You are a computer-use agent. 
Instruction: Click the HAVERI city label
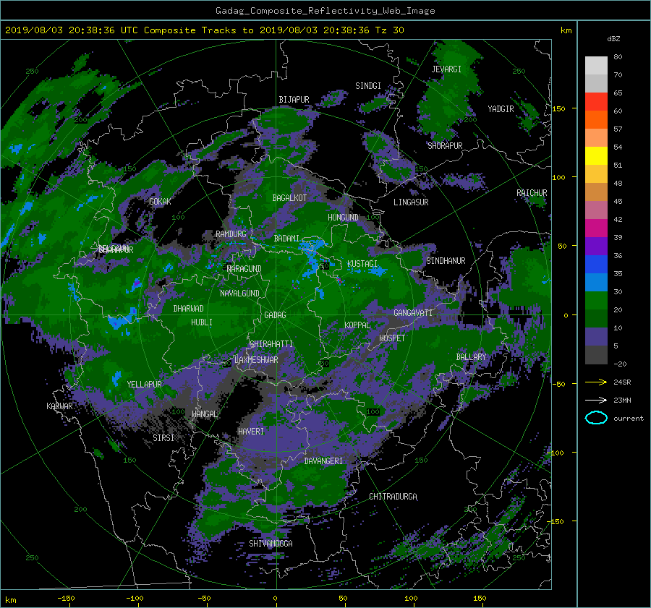pos(251,432)
